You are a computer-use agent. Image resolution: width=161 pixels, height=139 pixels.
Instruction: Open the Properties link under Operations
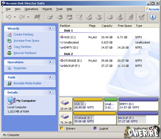[20, 68]
